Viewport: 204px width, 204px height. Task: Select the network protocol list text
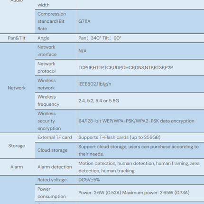click(x=126, y=68)
